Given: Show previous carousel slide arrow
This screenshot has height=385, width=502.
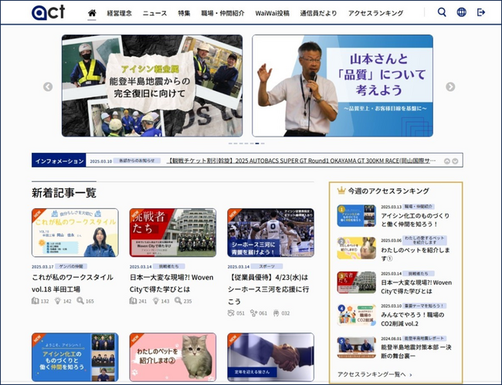Looking at the screenshot, I should 48,86.
